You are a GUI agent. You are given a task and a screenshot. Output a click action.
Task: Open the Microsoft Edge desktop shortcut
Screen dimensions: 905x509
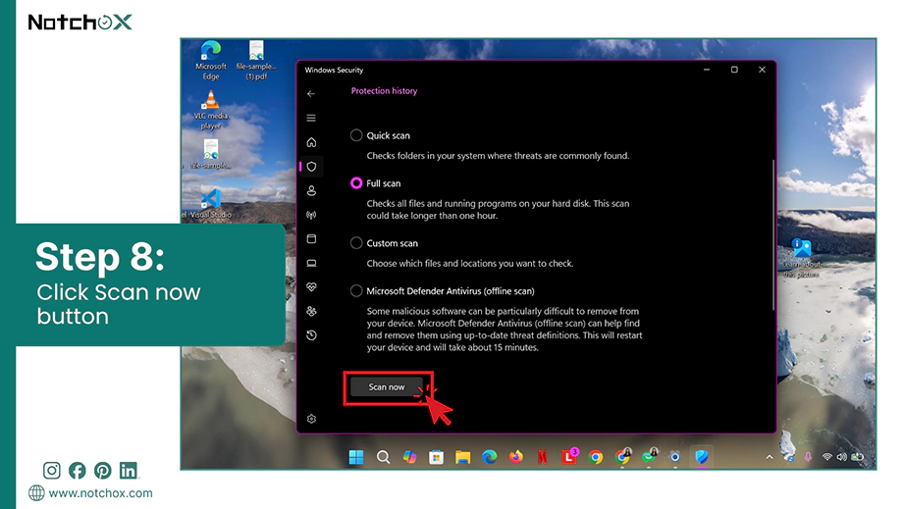[211, 60]
